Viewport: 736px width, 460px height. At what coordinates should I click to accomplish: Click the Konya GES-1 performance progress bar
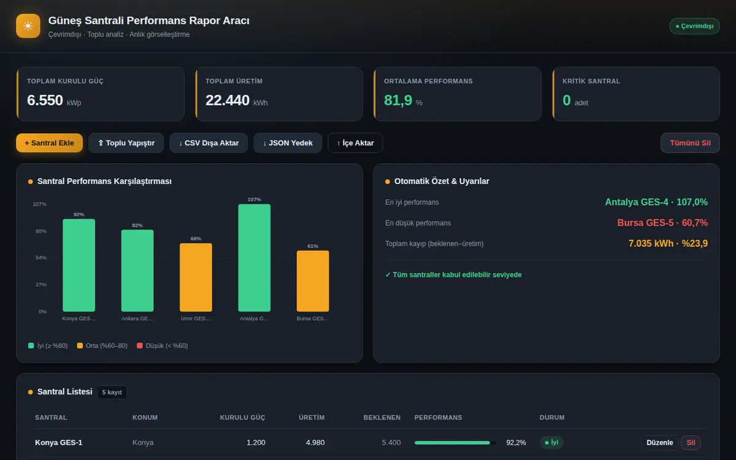point(456,442)
